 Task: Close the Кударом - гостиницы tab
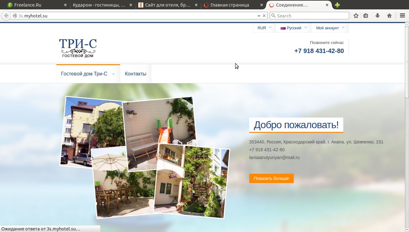[x=131, y=5]
